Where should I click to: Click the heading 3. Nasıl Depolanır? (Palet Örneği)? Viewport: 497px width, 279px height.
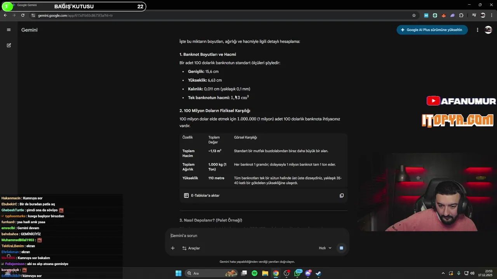(x=211, y=220)
